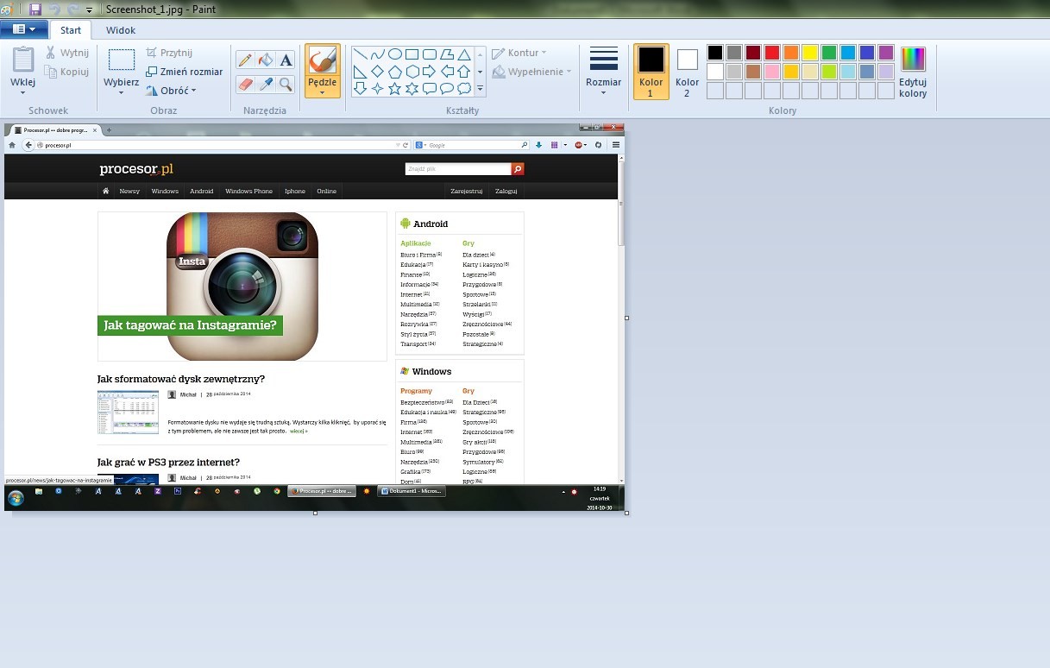Select the Eraser tool
Image resolution: width=1050 pixels, height=668 pixels.
246,84
